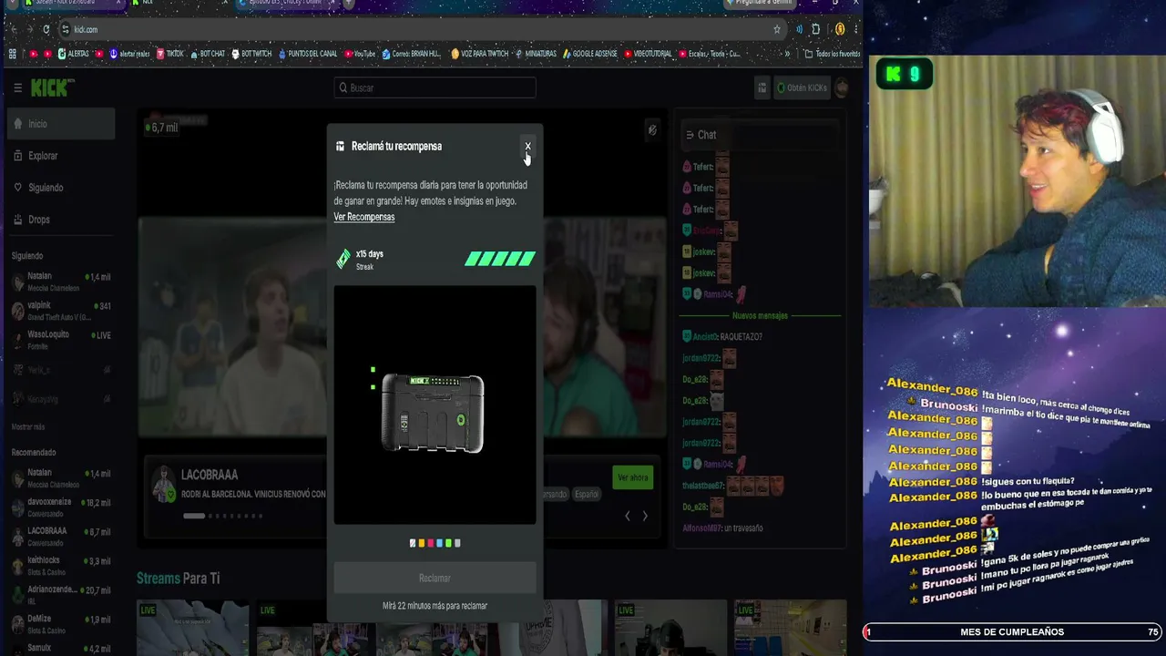Click the browser reload button

46,29
